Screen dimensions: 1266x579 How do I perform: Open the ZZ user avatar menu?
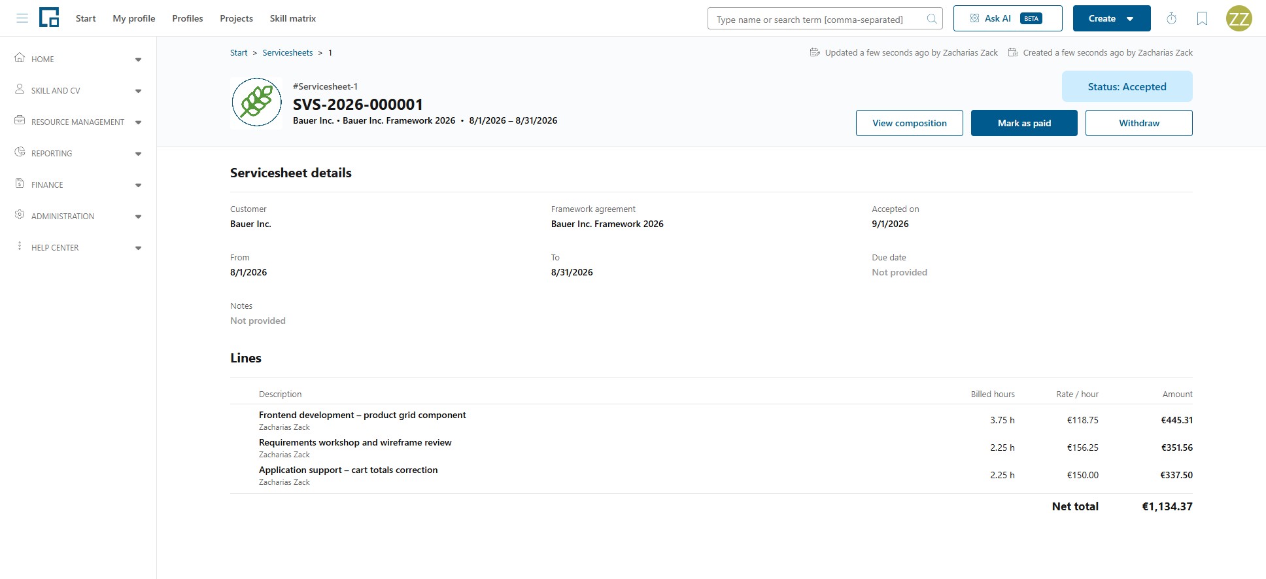point(1239,18)
